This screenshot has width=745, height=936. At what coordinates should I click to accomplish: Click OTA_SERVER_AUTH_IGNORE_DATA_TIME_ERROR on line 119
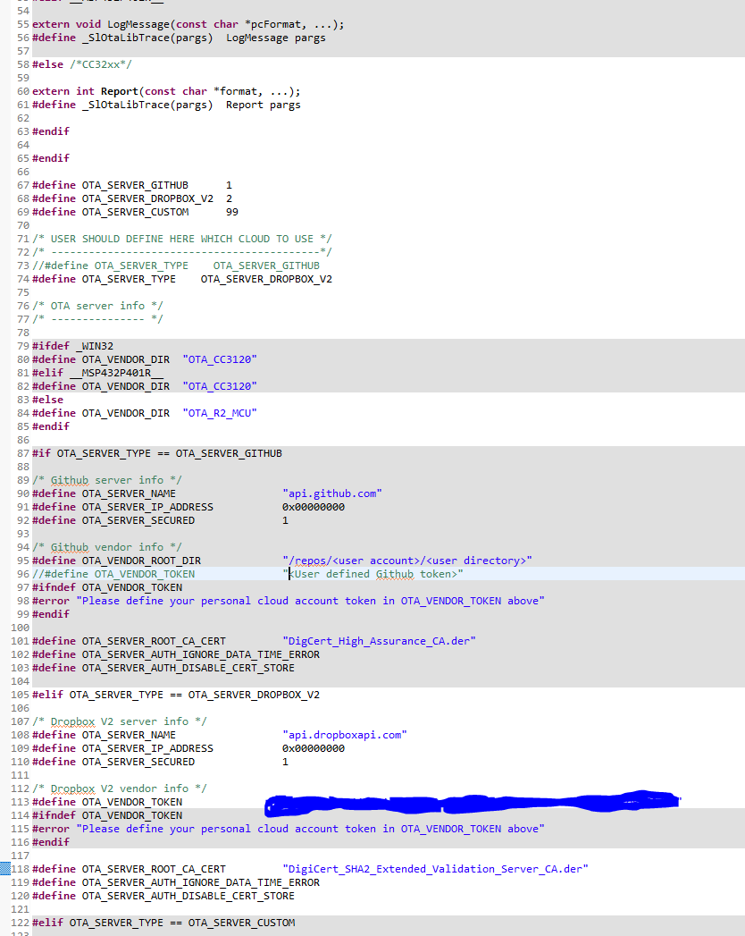(200, 882)
